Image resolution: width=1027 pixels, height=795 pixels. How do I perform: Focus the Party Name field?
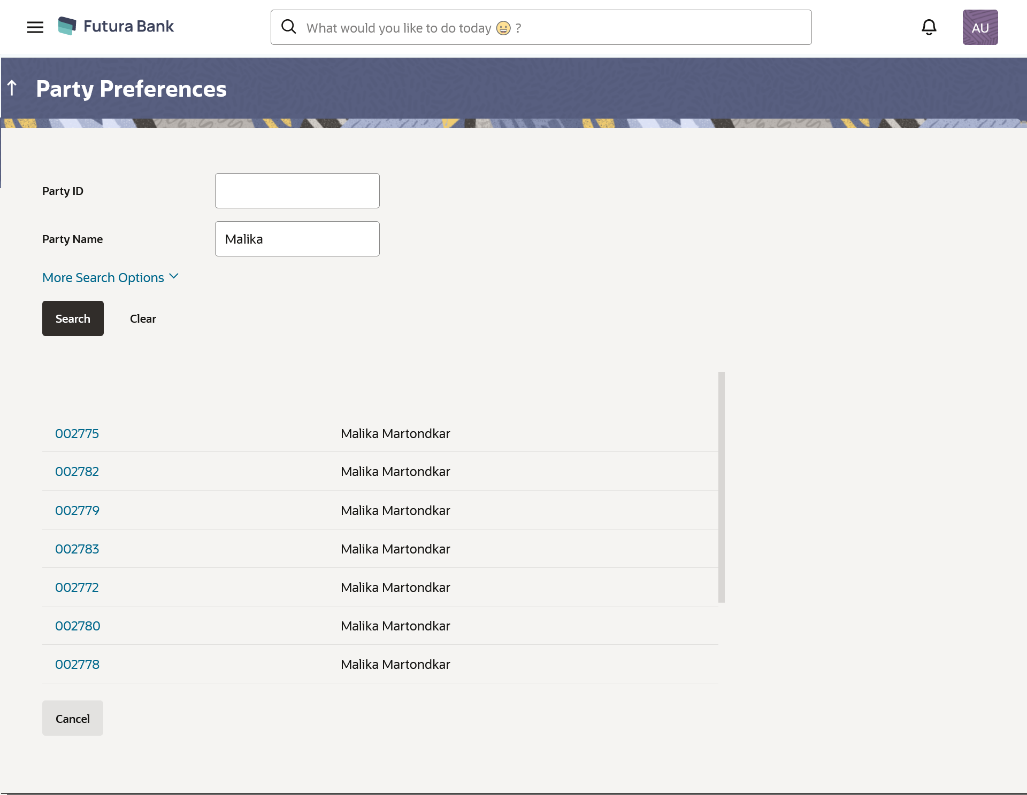[x=297, y=239]
